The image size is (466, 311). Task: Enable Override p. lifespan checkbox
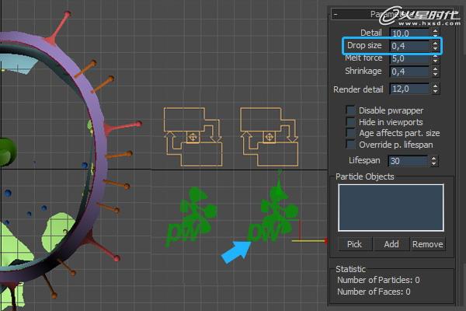[x=351, y=145]
